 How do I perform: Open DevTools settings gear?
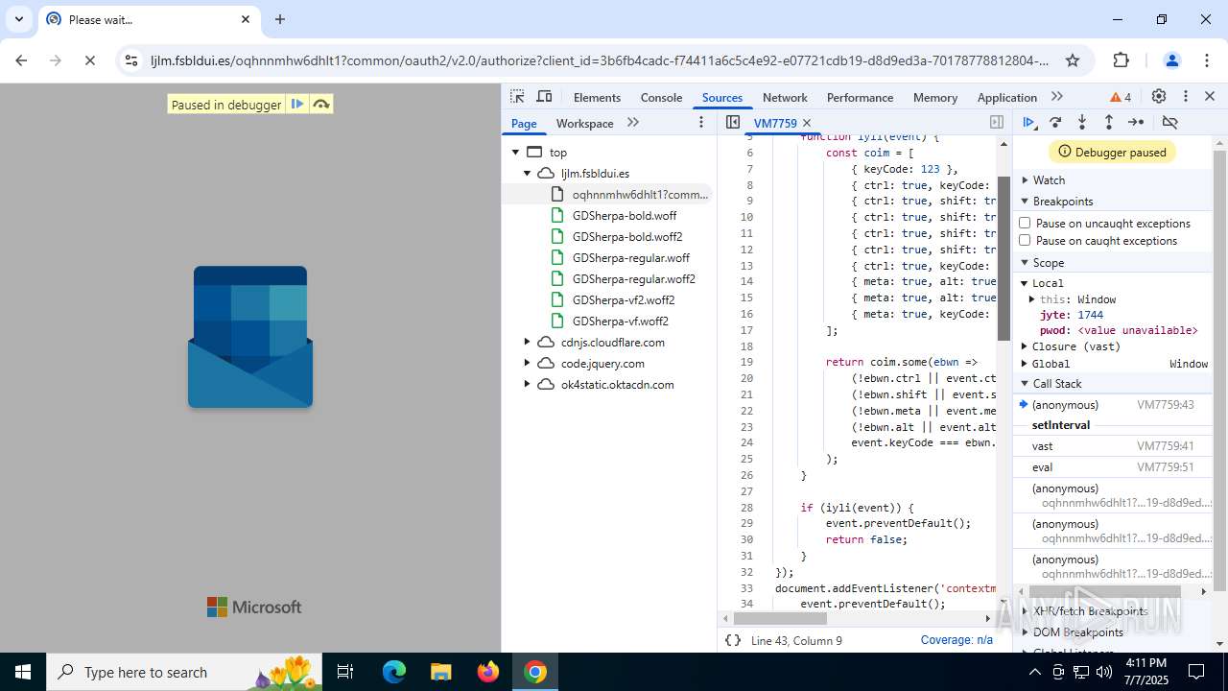point(1159,97)
